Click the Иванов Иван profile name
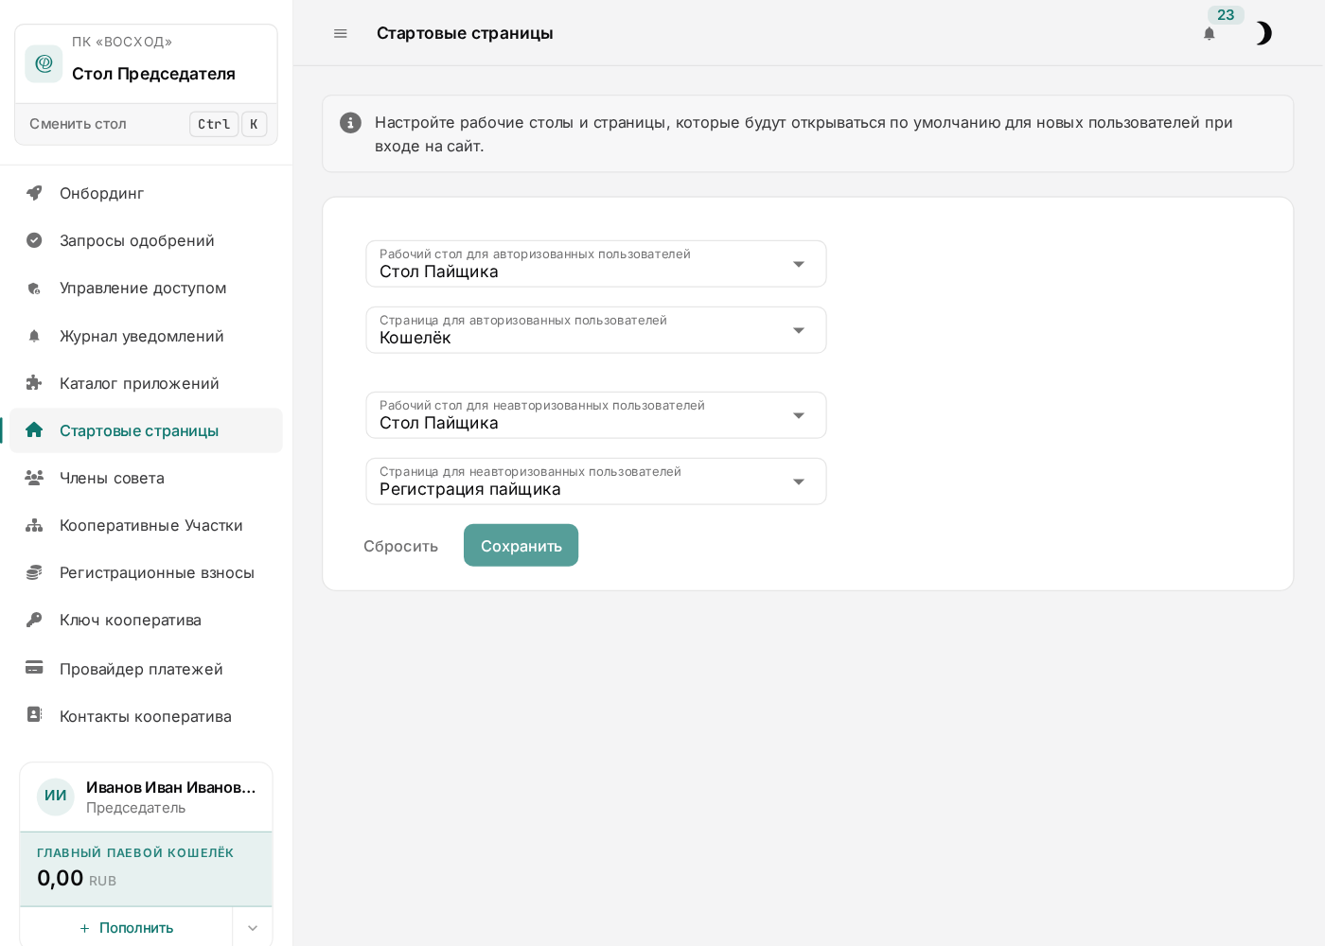 [171, 787]
